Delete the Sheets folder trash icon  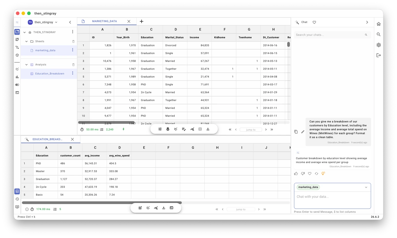coord(73,41)
